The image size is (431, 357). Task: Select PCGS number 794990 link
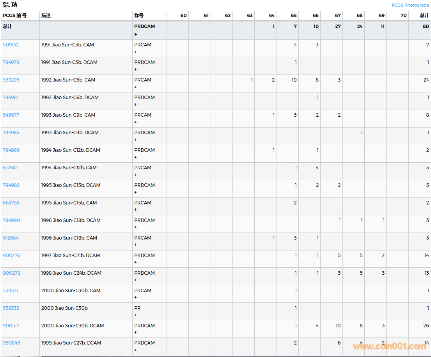pos(11,220)
